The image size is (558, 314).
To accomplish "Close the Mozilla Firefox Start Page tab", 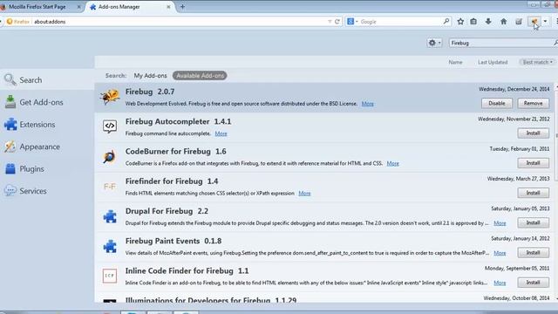I will point(79,7).
